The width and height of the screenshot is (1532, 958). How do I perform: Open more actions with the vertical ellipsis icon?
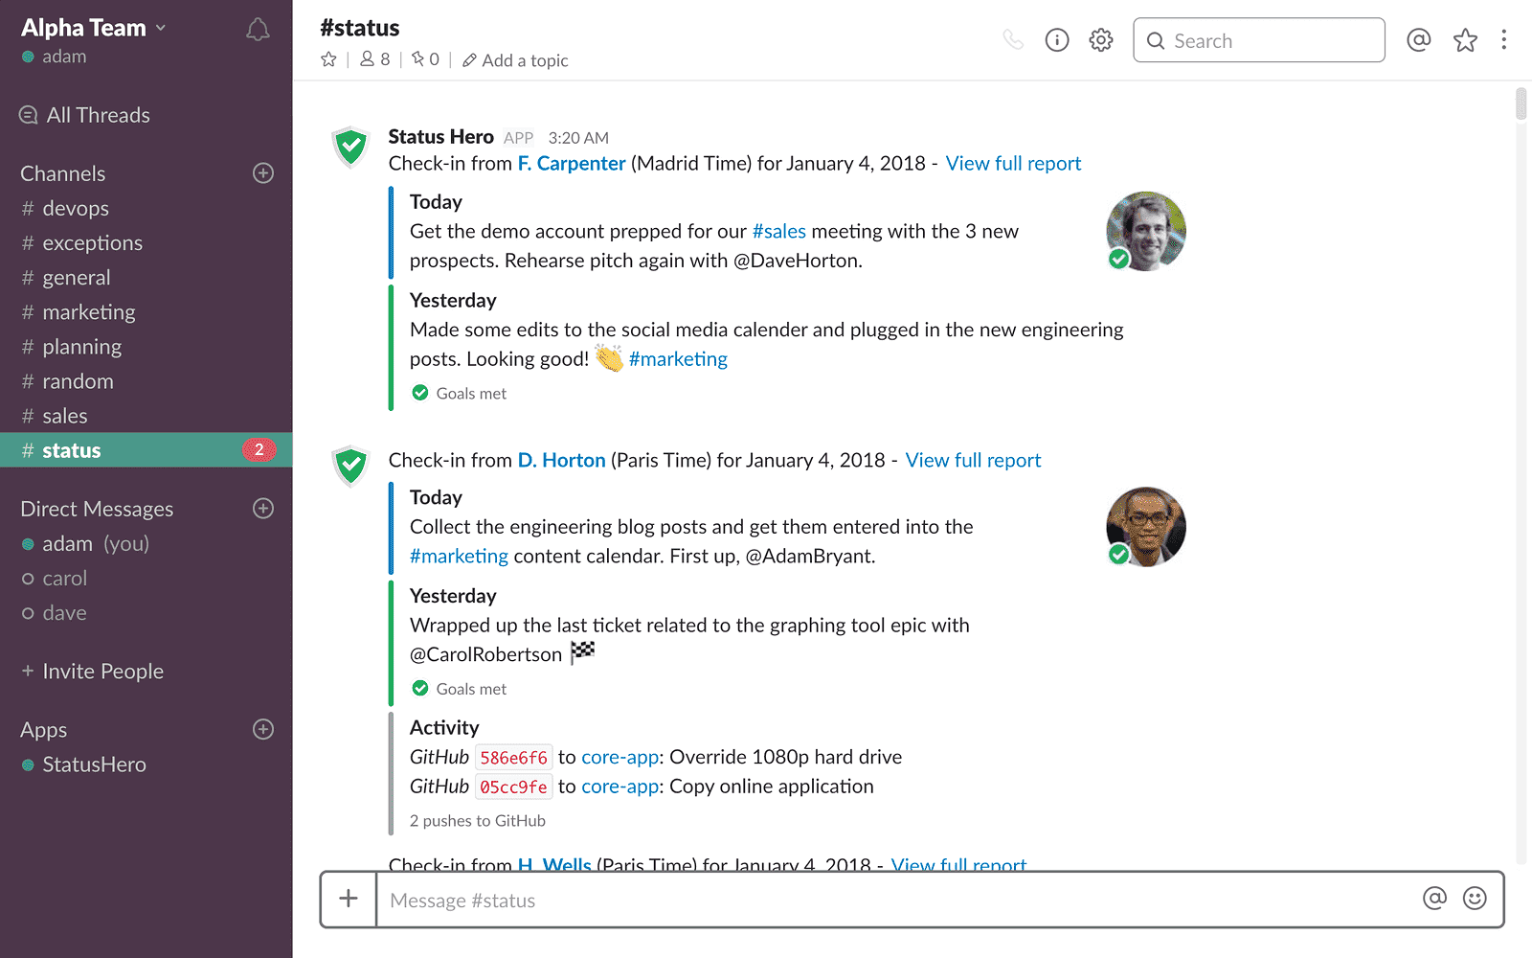[1505, 39]
